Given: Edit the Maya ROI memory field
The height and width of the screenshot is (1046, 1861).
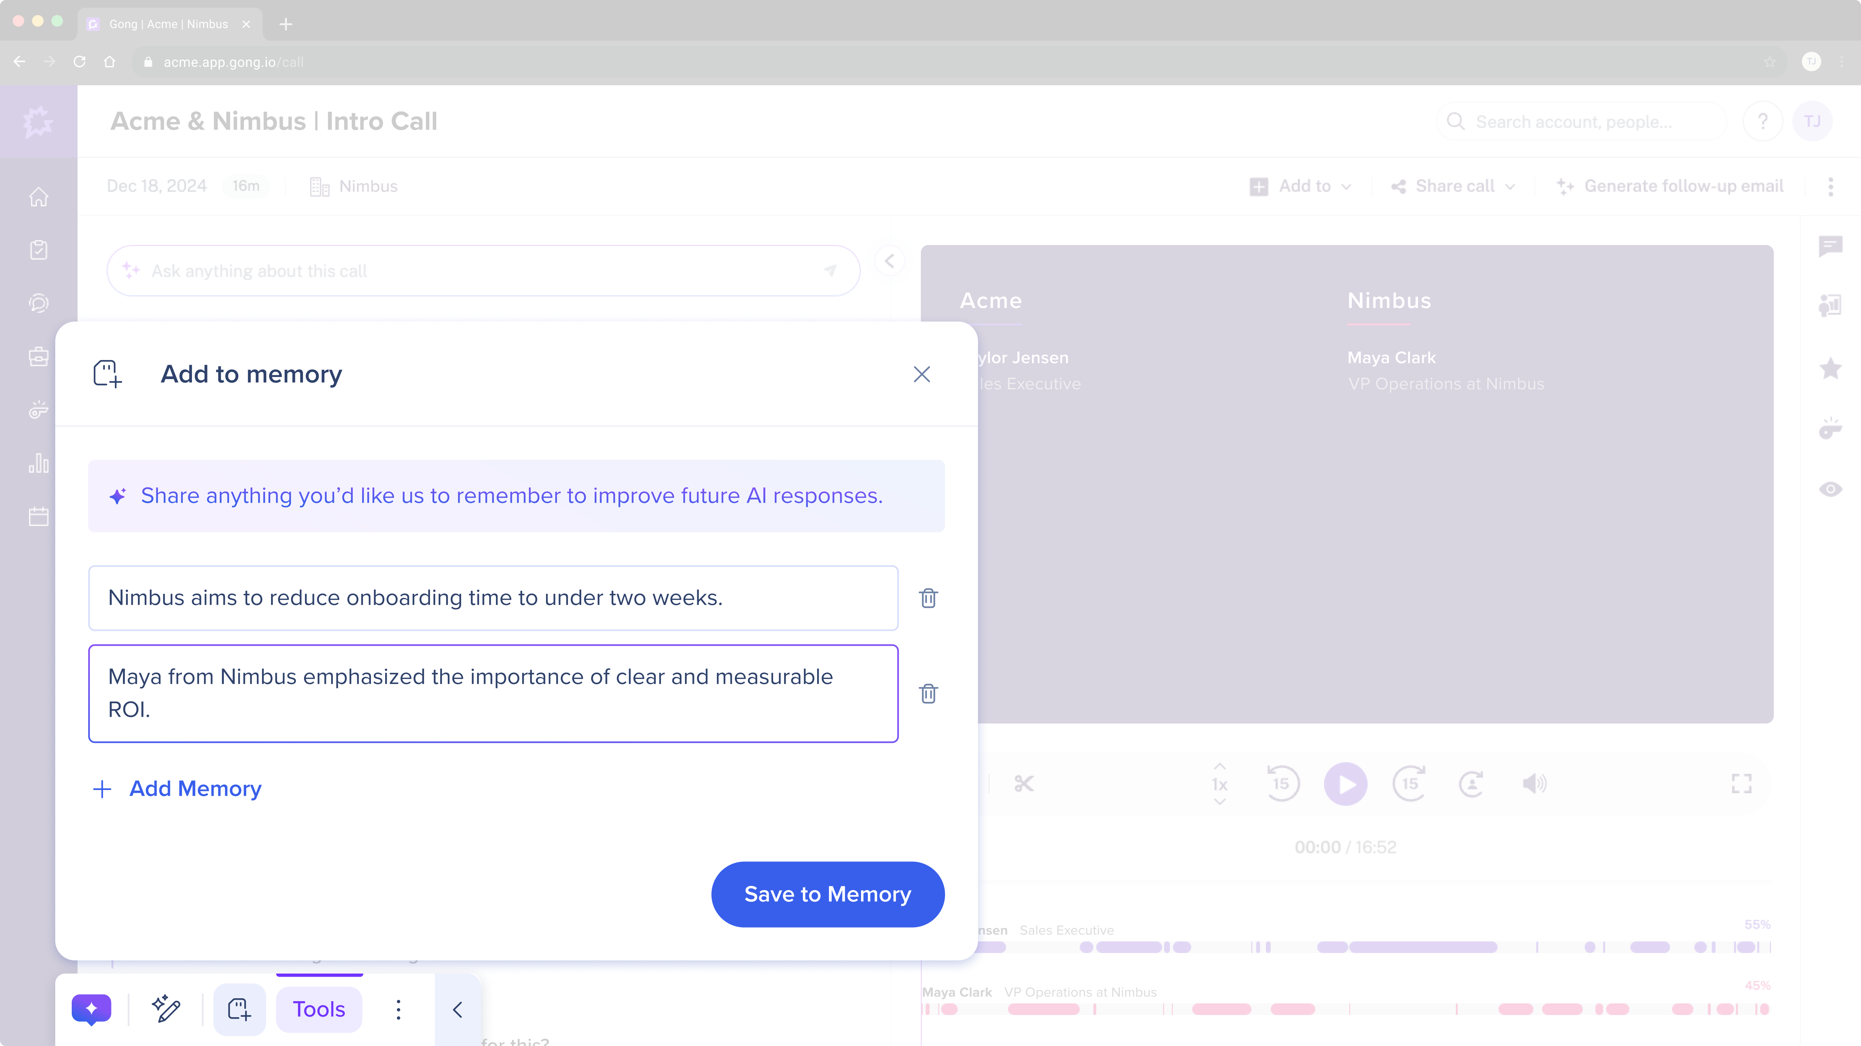Looking at the screenshot, I should (x=493, y=693).
